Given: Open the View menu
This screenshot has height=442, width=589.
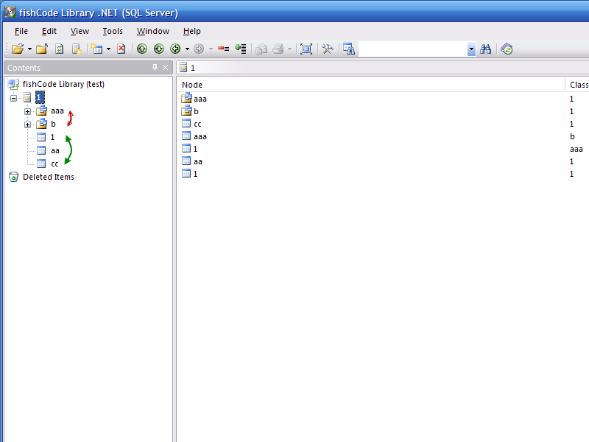Looking at the screenshot, I should [x=80, y=31].
